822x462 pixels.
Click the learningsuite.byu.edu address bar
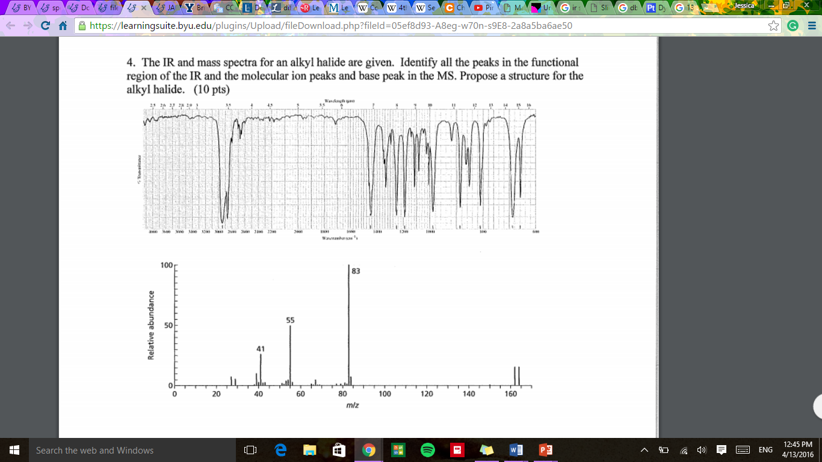(x=421, y=26)
